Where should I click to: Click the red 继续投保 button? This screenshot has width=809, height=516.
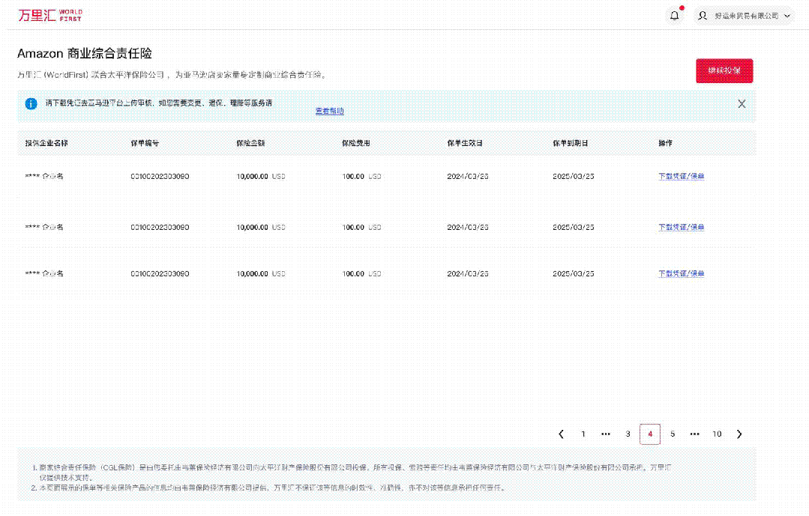(x=724, y=70)
